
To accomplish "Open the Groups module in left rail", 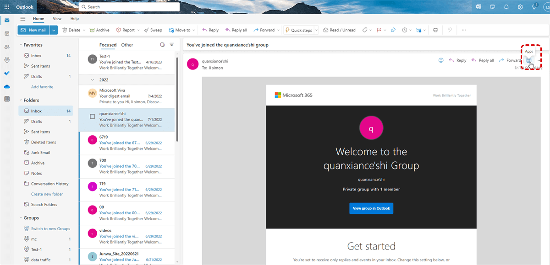I will (x=7, y=60).
